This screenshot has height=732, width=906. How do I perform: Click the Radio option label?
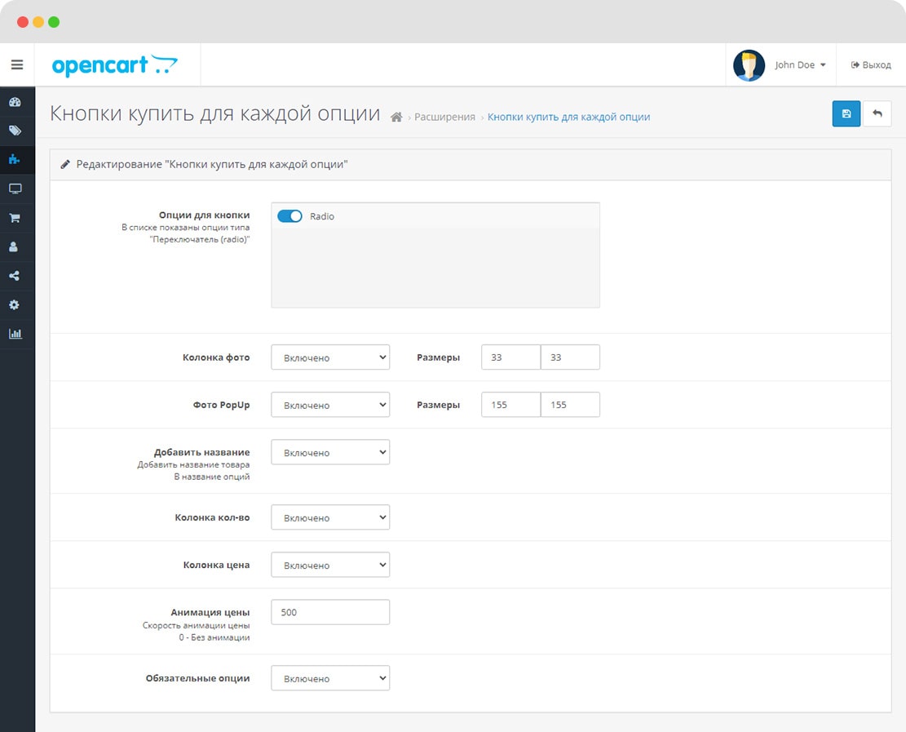pos(322,216)
